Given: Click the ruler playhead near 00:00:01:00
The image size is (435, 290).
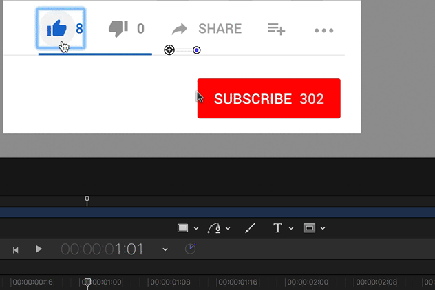Looking at the screenshot, I should (87, 283).
